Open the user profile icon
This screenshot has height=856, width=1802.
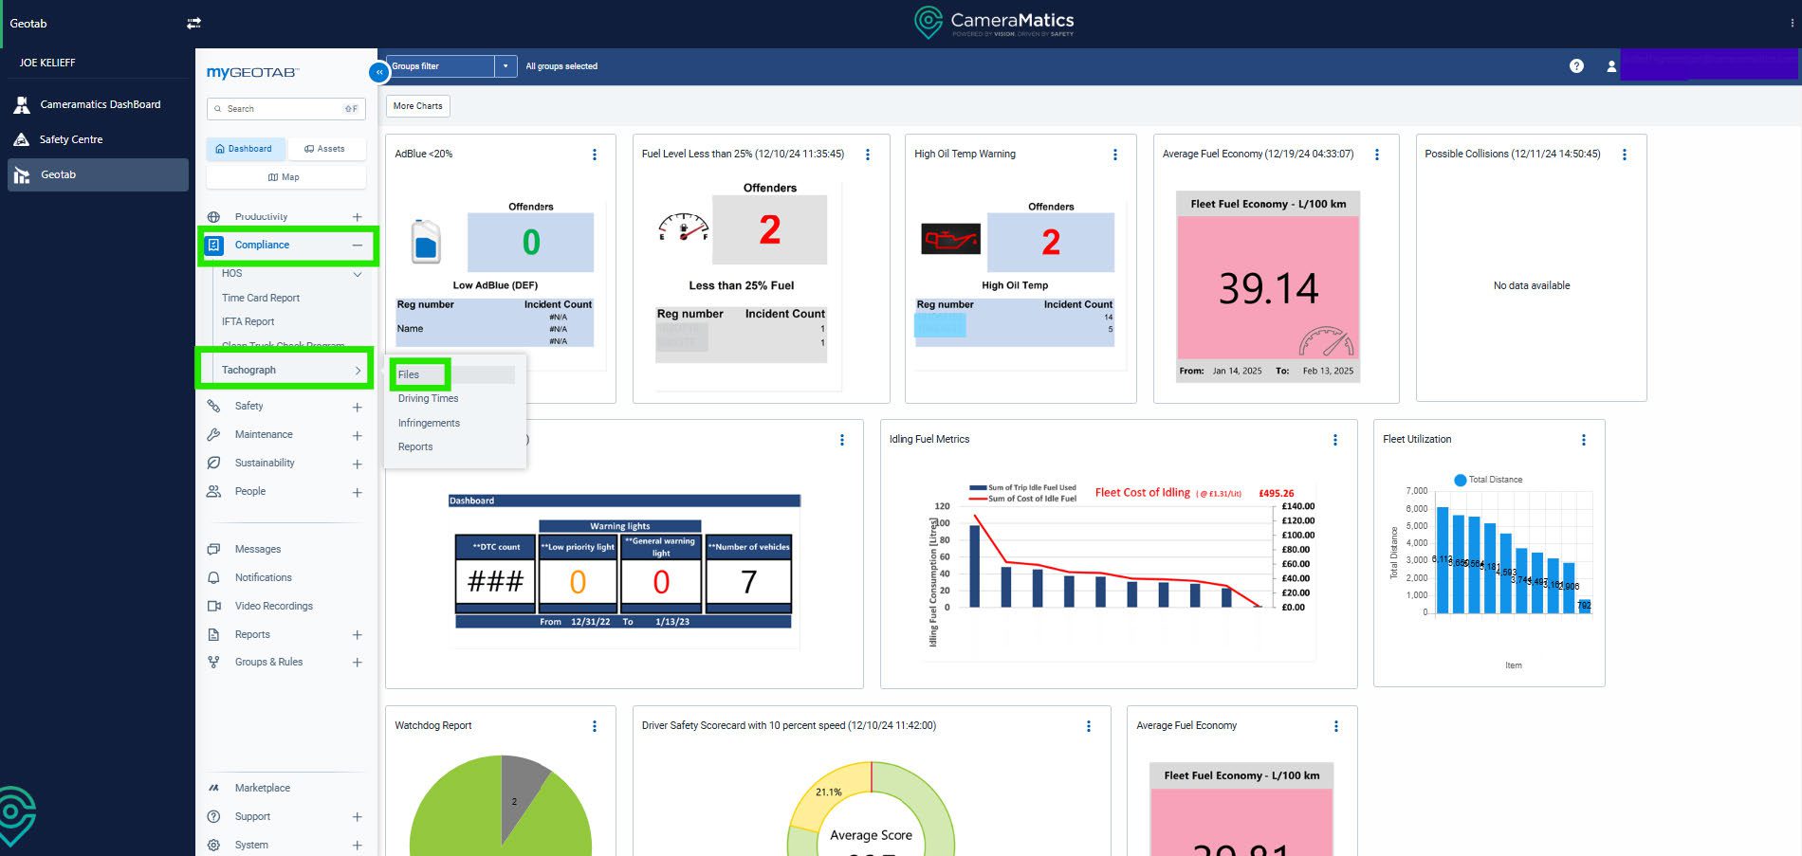pos(1610,66)
